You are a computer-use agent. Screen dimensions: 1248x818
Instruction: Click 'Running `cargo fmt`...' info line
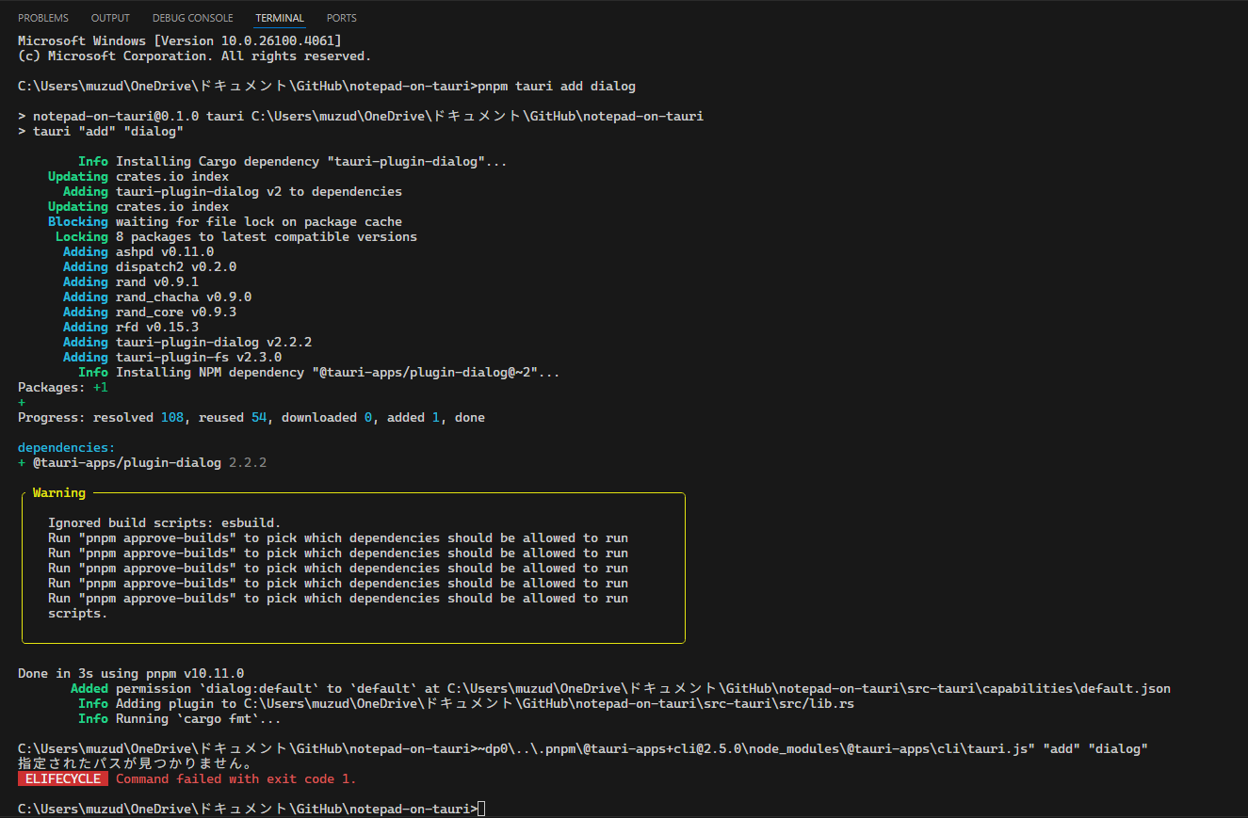pos(180,719)
